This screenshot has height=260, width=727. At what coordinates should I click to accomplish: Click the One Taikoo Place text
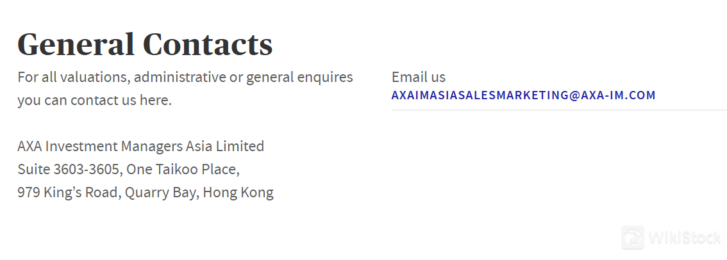click(181, 169)
